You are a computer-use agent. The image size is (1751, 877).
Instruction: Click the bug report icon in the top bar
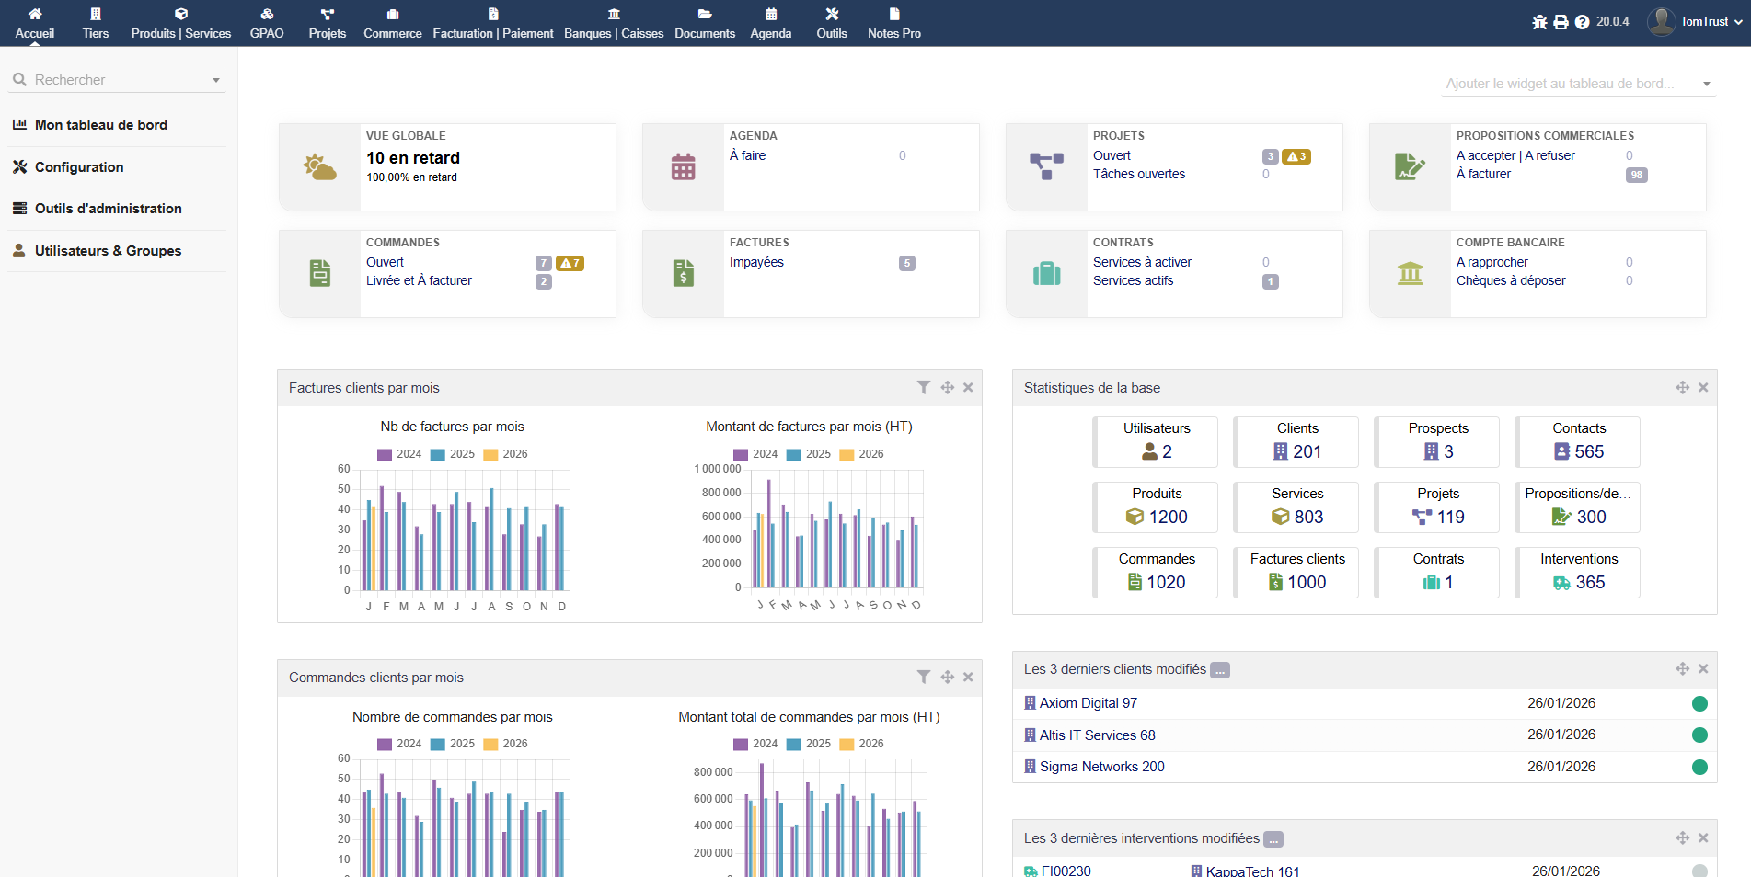[x=1538, y=20]
